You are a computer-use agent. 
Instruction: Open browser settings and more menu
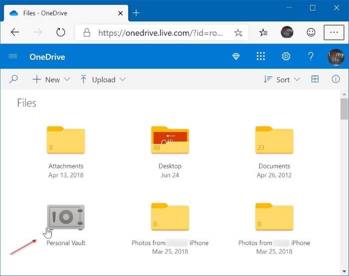point(334,32)
